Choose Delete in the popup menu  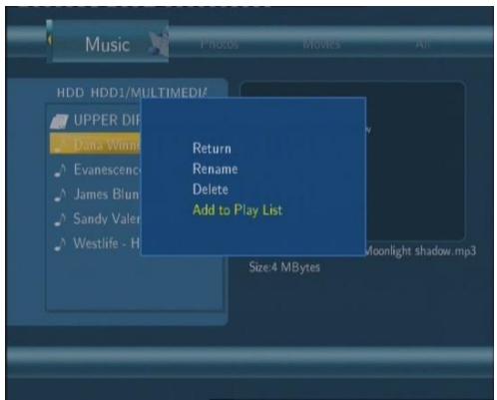211,190
